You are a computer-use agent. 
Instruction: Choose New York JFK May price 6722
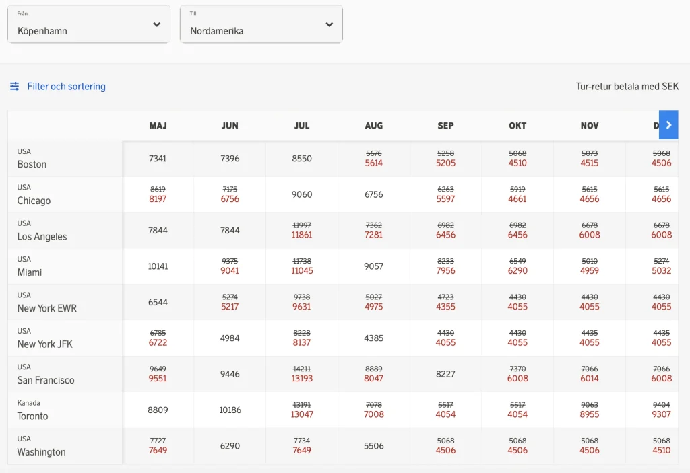pyautogui.click(x=158, y=343)
